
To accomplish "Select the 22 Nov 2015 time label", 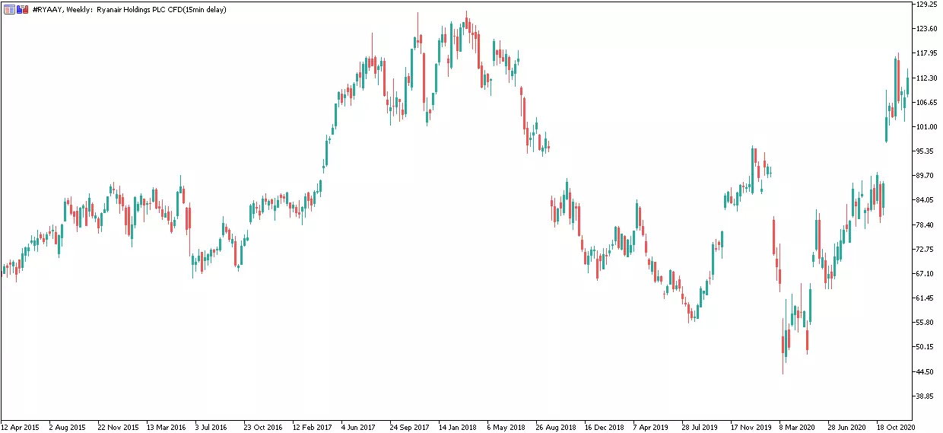I will coord(118,427).
